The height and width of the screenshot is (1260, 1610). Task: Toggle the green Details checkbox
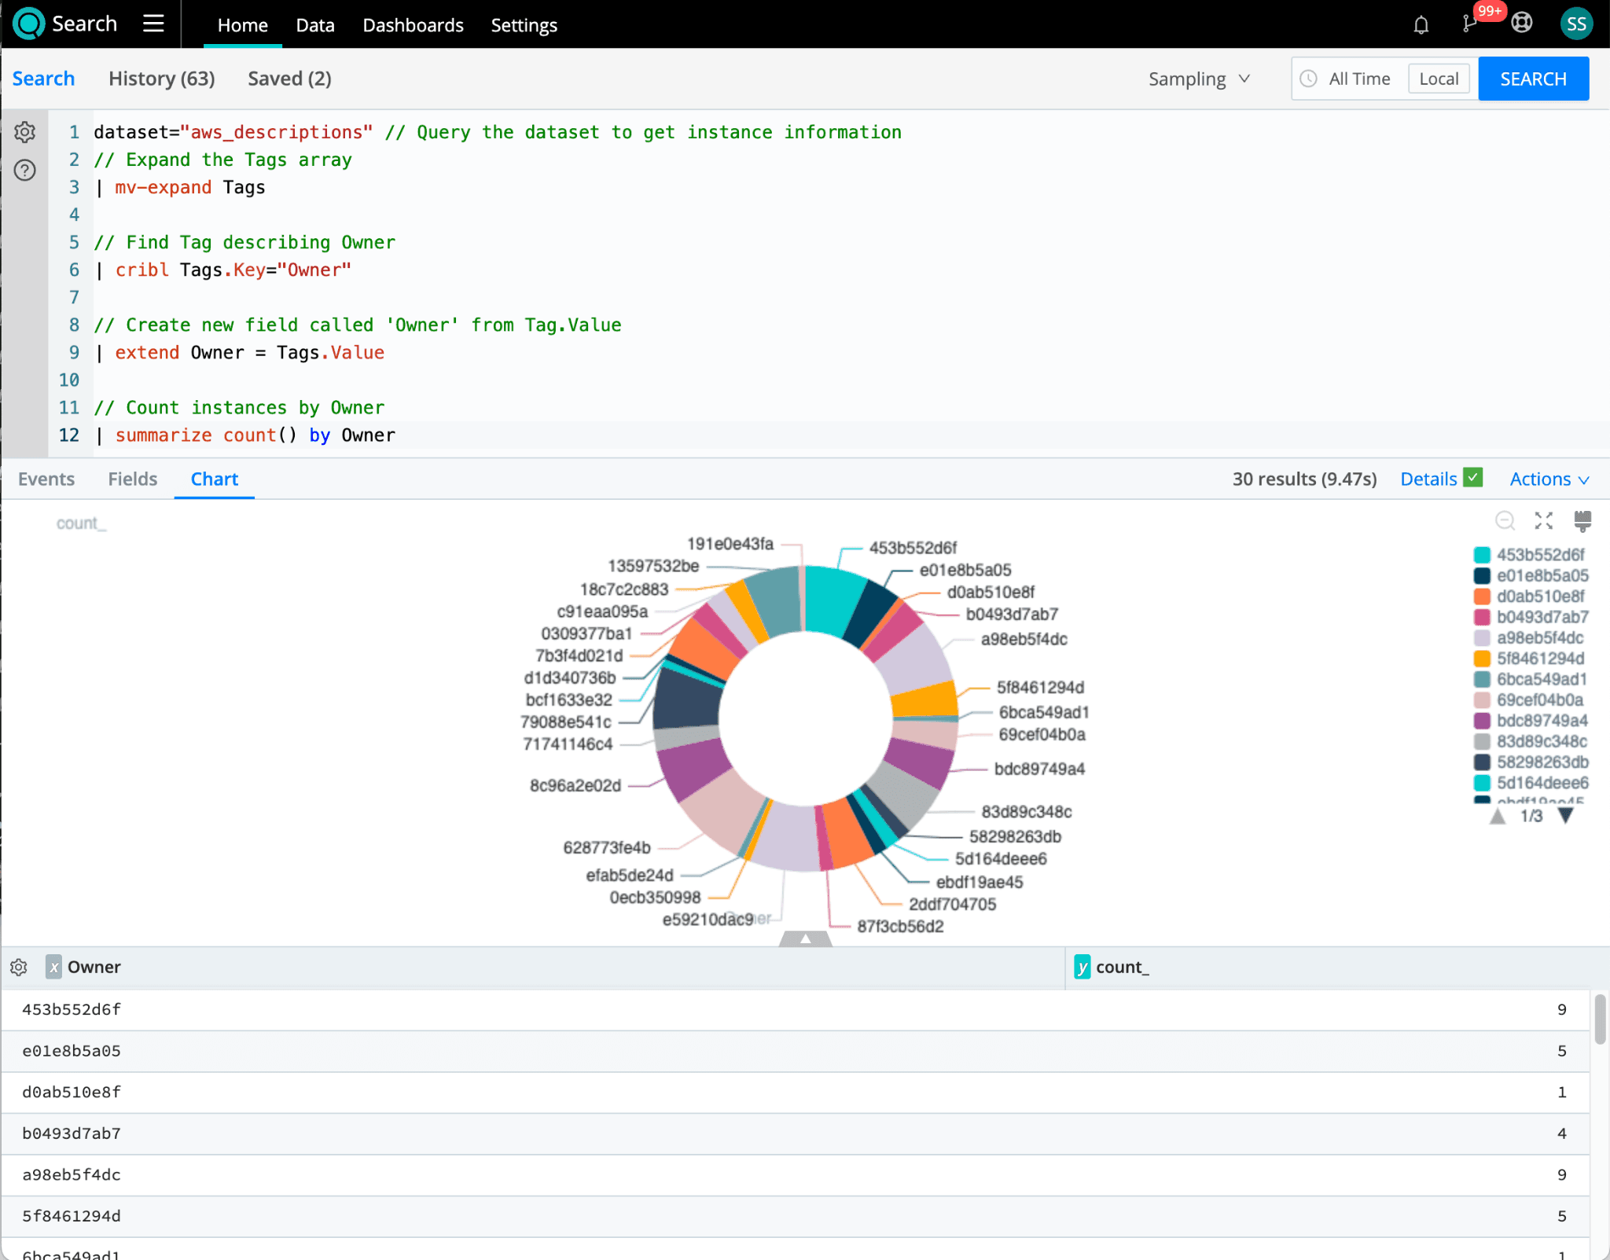(1473, 478)
